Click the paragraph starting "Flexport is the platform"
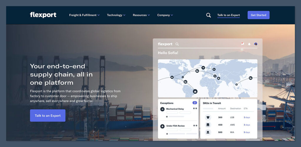The height and width of the screenshot is (147, 301). [75, 96]
